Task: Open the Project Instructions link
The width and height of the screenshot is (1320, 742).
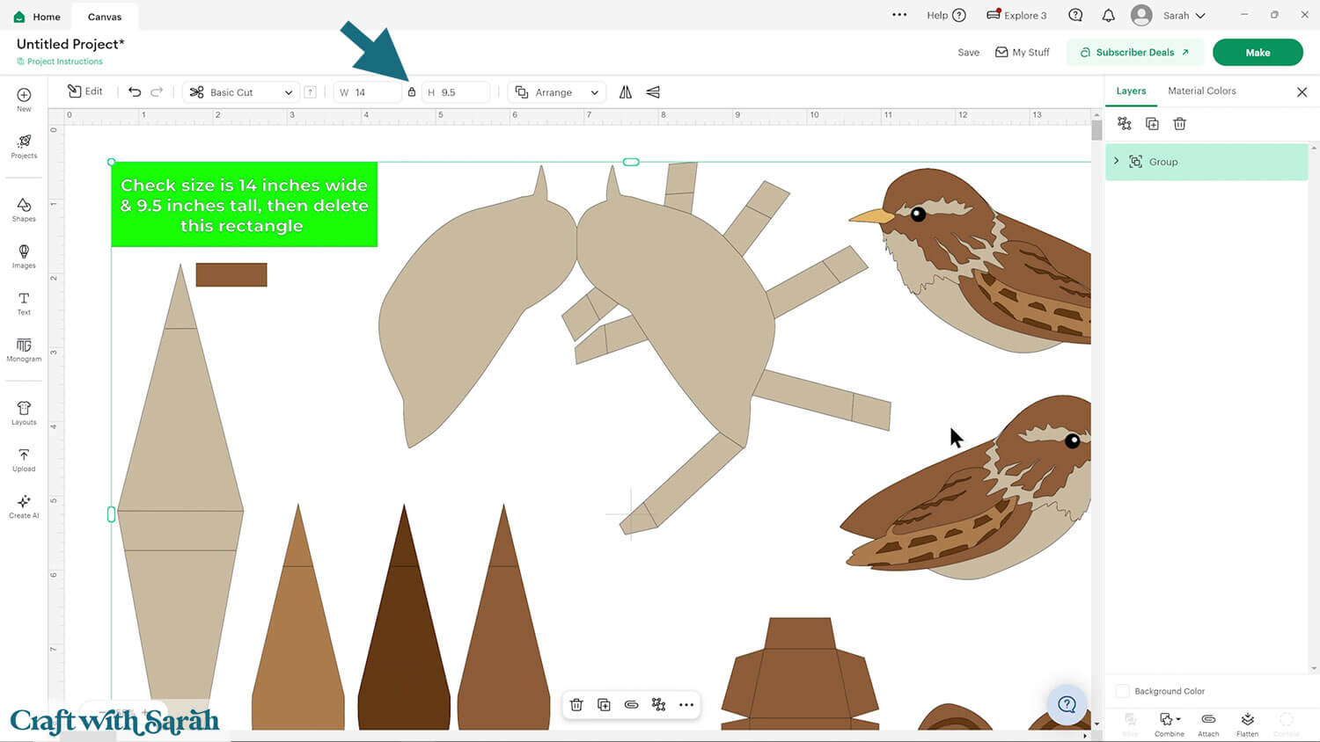Action: (60, 62)
